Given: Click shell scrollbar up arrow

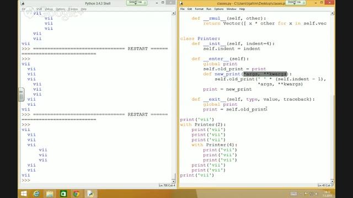Looking at the screenshot, I should (x=174, y=13).
